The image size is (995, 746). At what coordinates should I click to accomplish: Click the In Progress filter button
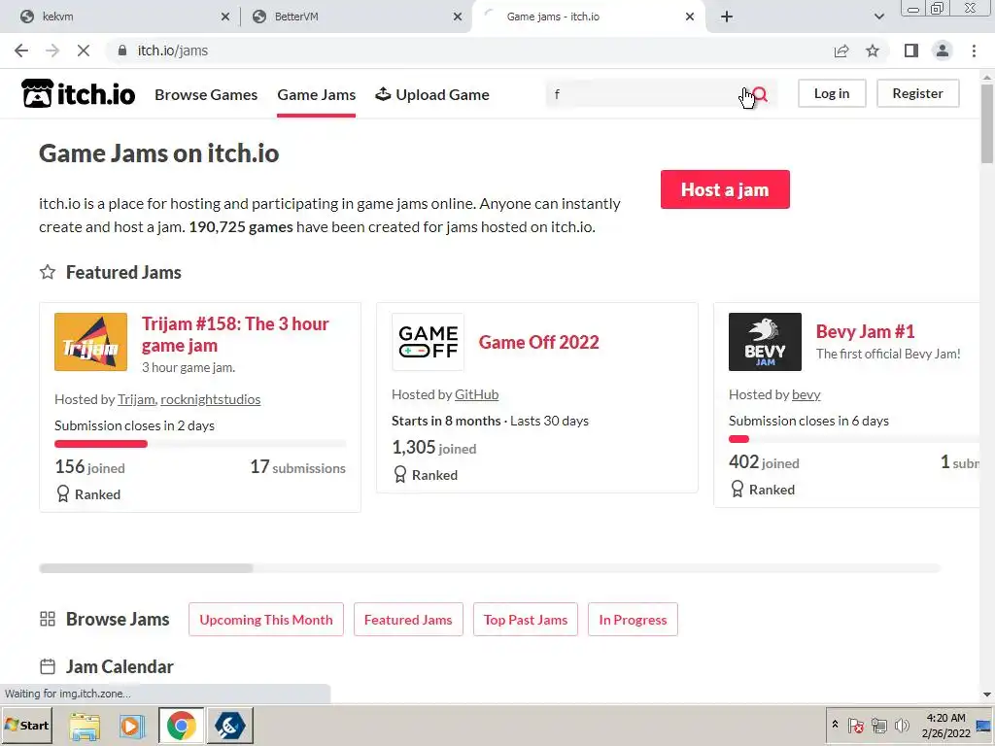pyautogui.click(x=633, y=619)
